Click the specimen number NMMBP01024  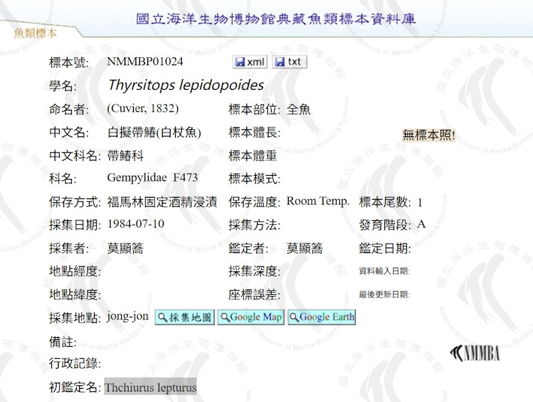(x=145, y=61)
